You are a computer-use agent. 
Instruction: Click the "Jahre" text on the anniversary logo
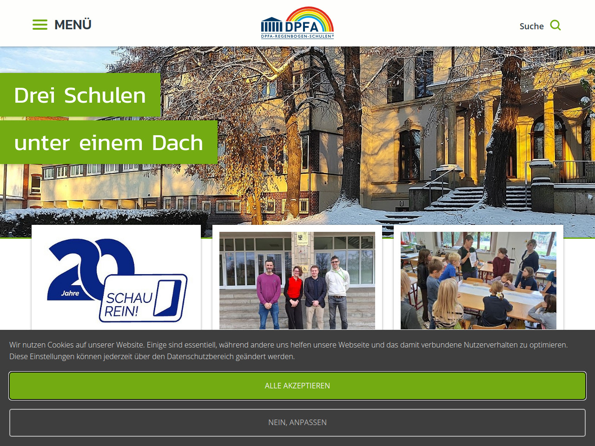tap(70, 293)
